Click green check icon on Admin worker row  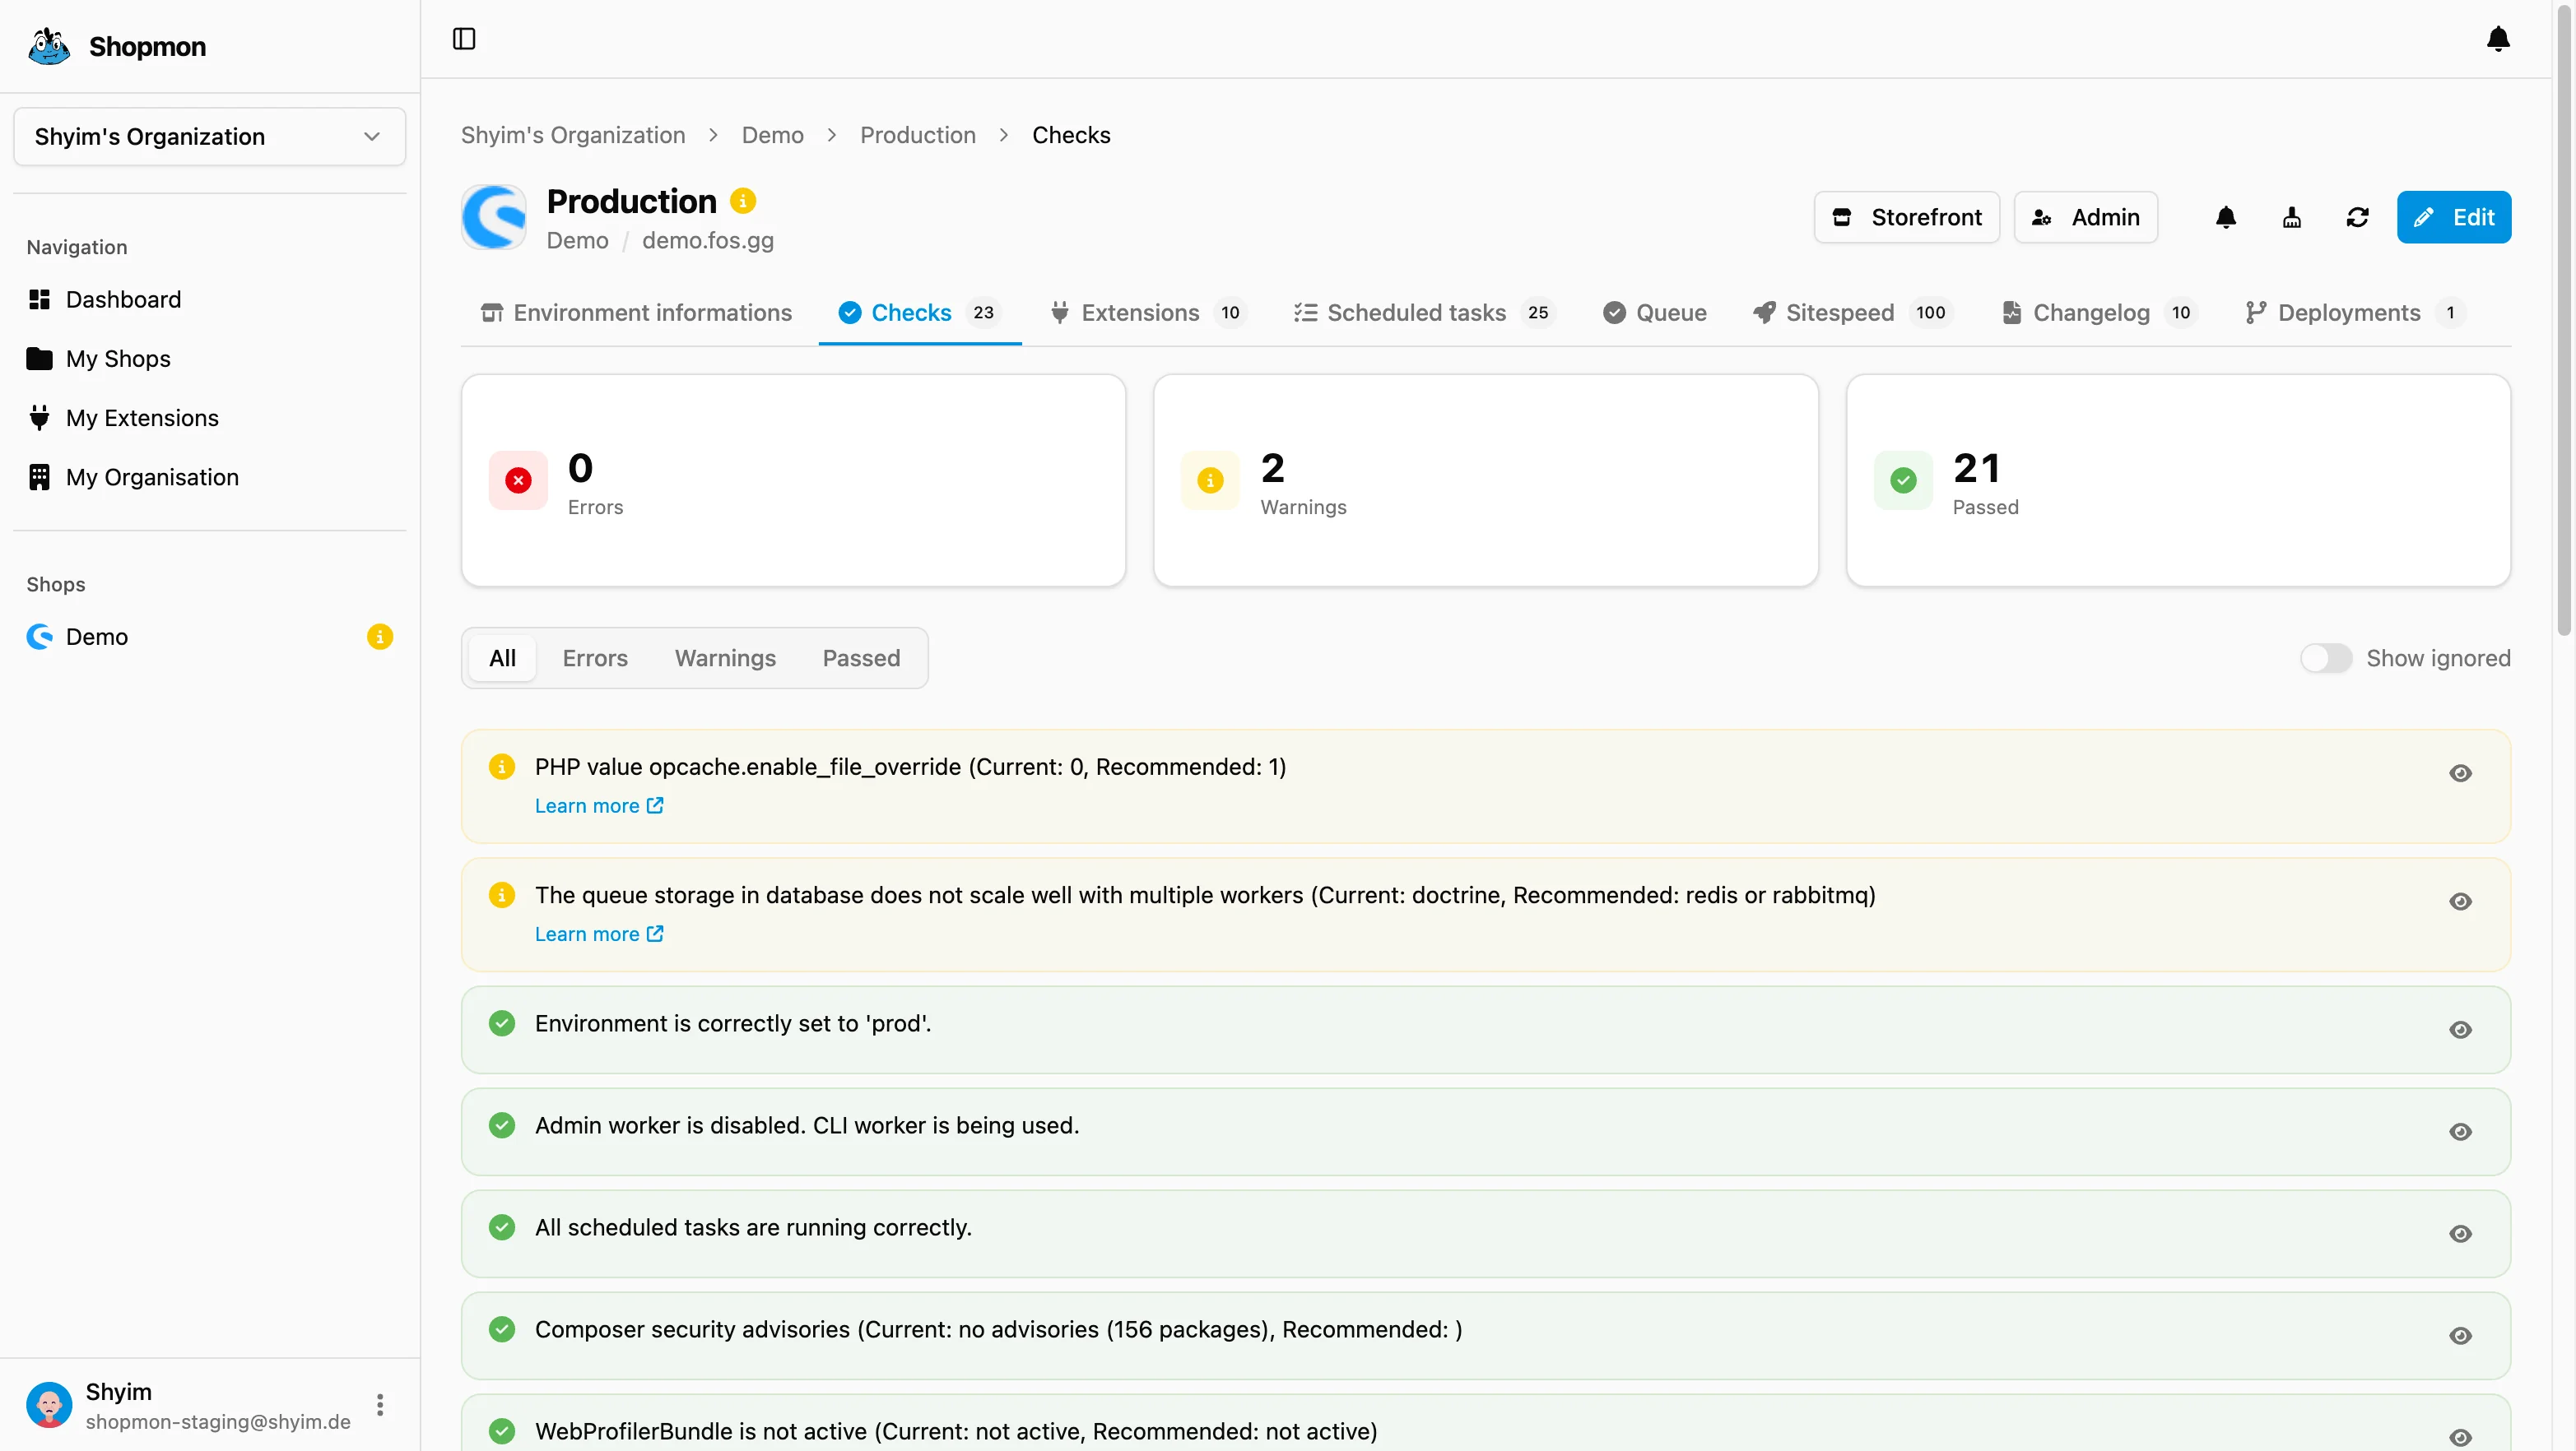pyautogui.click(x=502, y=1125)
